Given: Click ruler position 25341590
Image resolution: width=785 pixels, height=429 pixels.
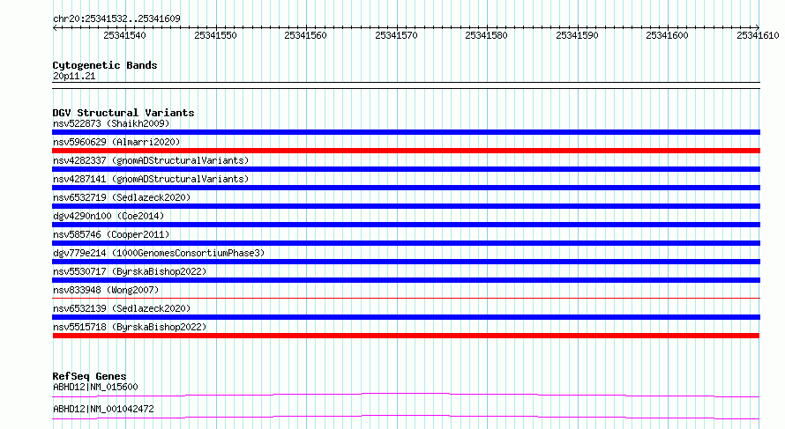Looking at the screenshot, I should point(577,35).
